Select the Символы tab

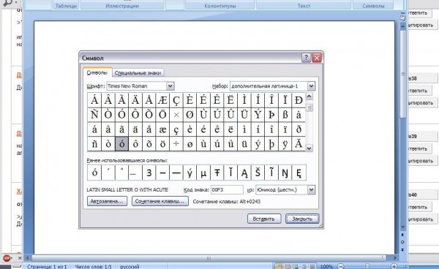pos(97,72)
